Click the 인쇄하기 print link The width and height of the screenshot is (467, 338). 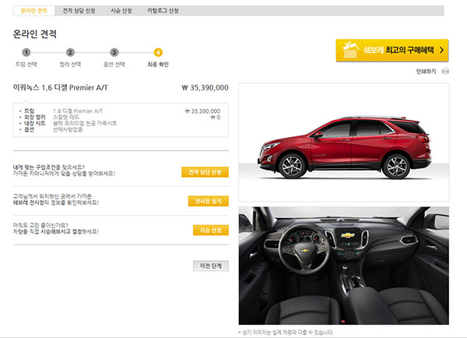[x=426, y=71]
